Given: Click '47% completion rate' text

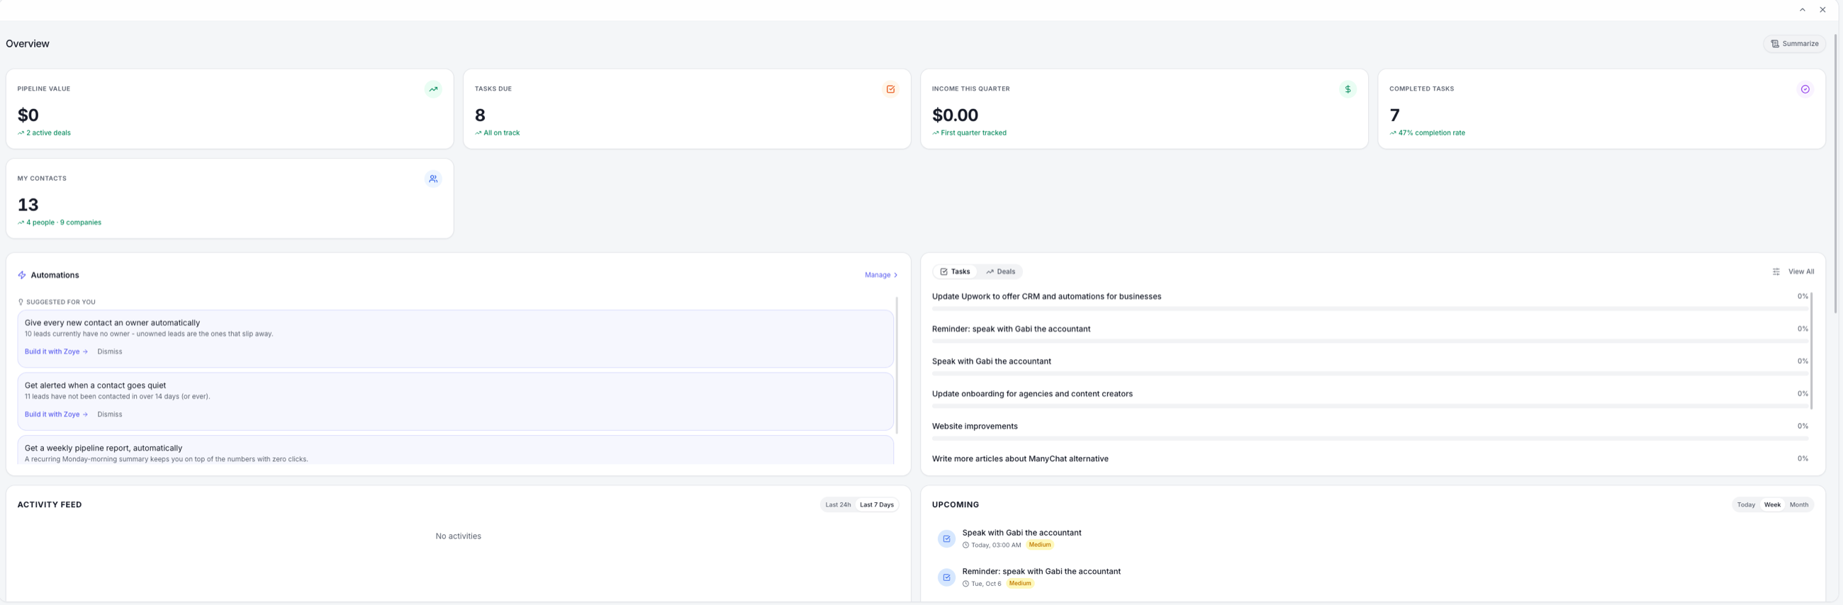Looking at the screenshot, I should tap(1431, 133).
